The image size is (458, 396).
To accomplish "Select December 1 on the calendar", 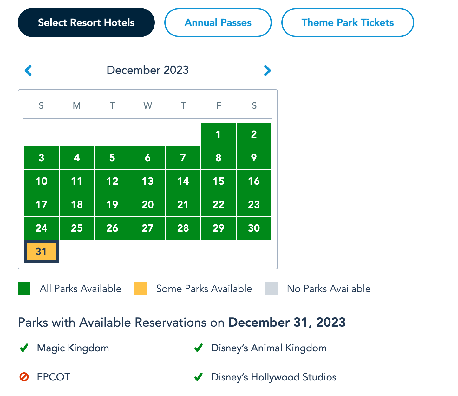I will tap(219, 134).
